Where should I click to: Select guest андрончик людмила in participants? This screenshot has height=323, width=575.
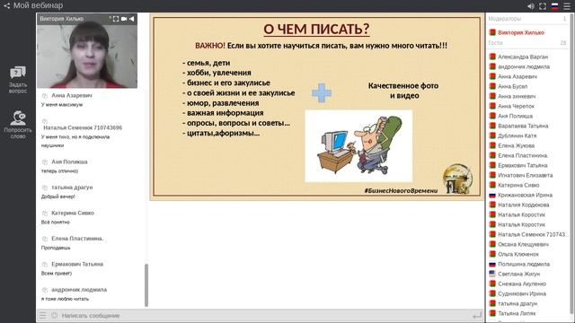tap(523, 66)
